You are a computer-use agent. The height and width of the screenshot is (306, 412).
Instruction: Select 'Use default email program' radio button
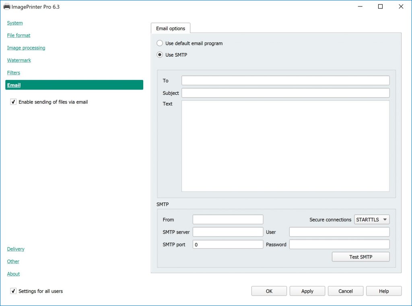160,43
